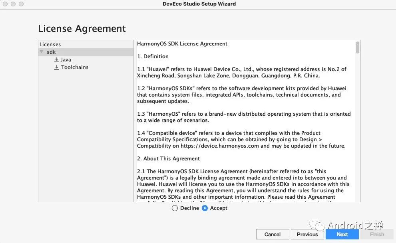The height and width of the screenshot is (243, 396).
Task: Select the Java license entry
Action: [x=66, y=60]
